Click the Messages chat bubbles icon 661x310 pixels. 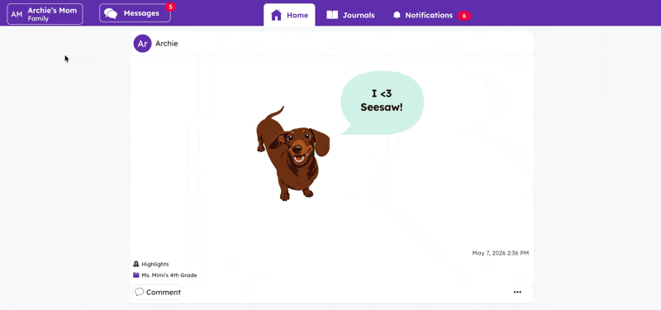(111, 13)
